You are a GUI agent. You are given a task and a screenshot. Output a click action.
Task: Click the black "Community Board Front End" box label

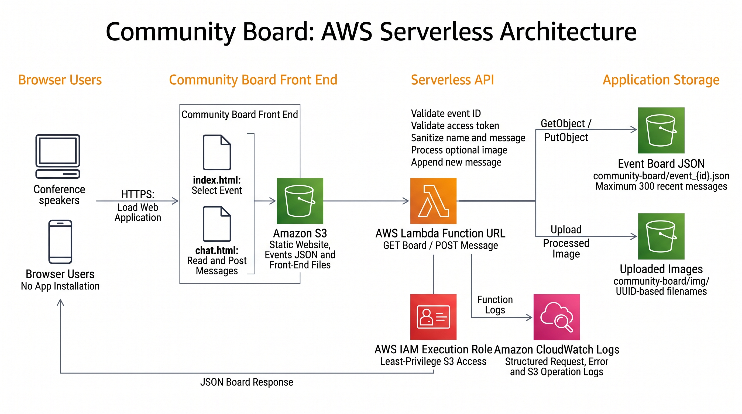point(240,114)
